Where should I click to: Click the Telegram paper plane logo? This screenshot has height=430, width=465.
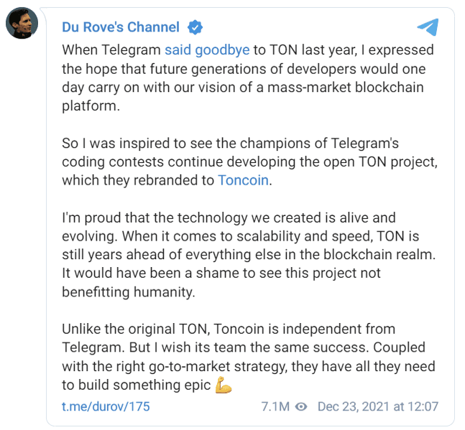click(x=428, y=28)
